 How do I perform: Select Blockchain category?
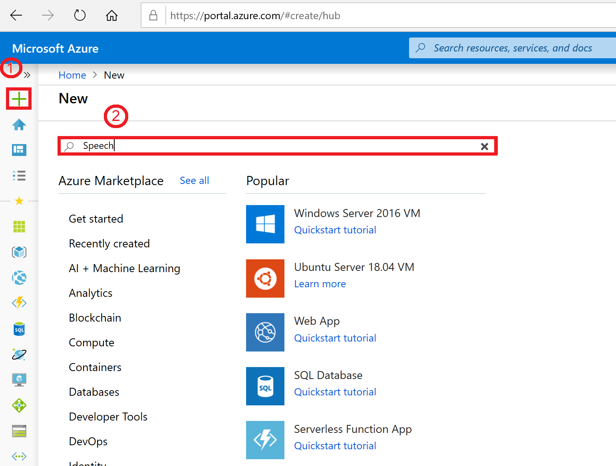(x=95, y=318)
